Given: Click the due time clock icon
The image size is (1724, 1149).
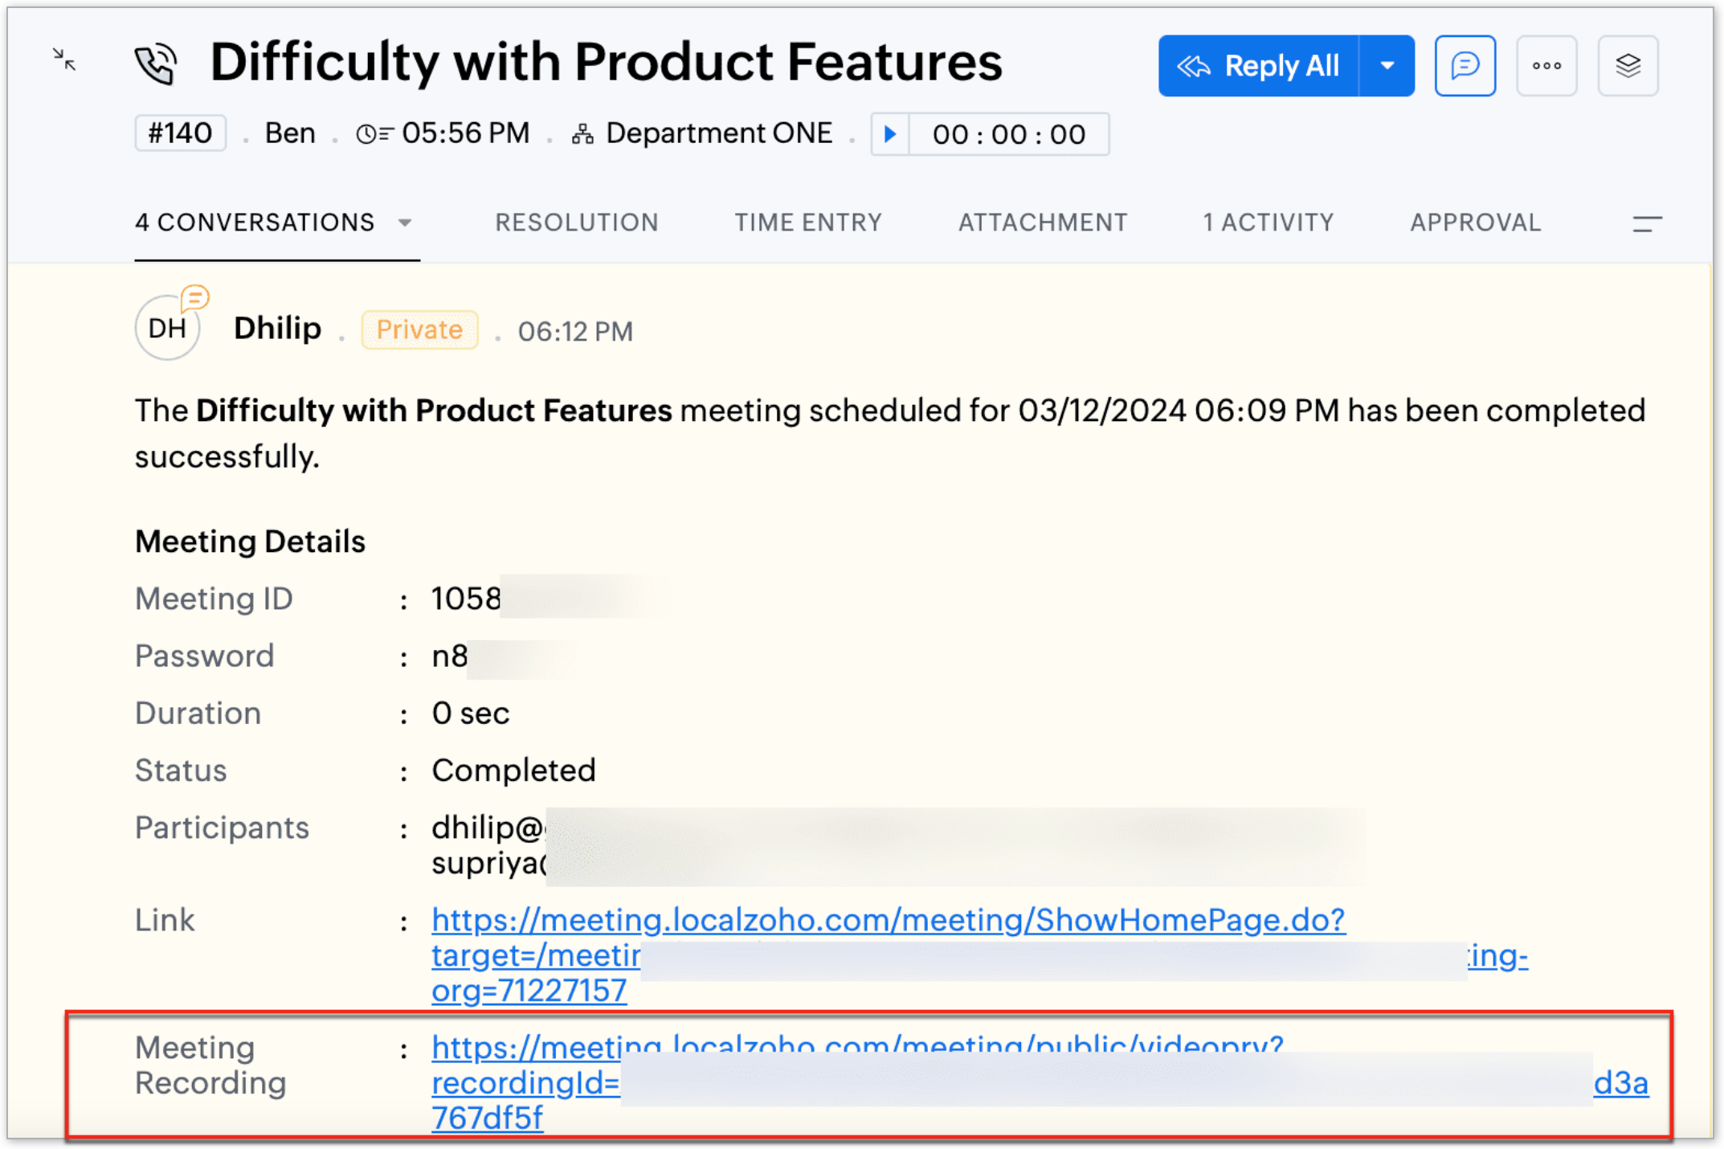Looking at the screenshot, I should (x=374, y=134).
